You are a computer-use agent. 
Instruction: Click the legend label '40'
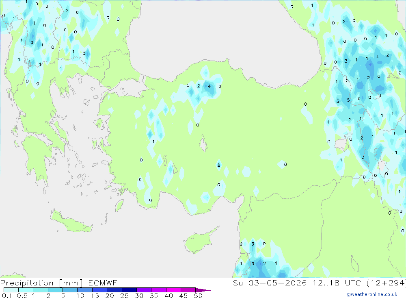click(x=169, y=296)
